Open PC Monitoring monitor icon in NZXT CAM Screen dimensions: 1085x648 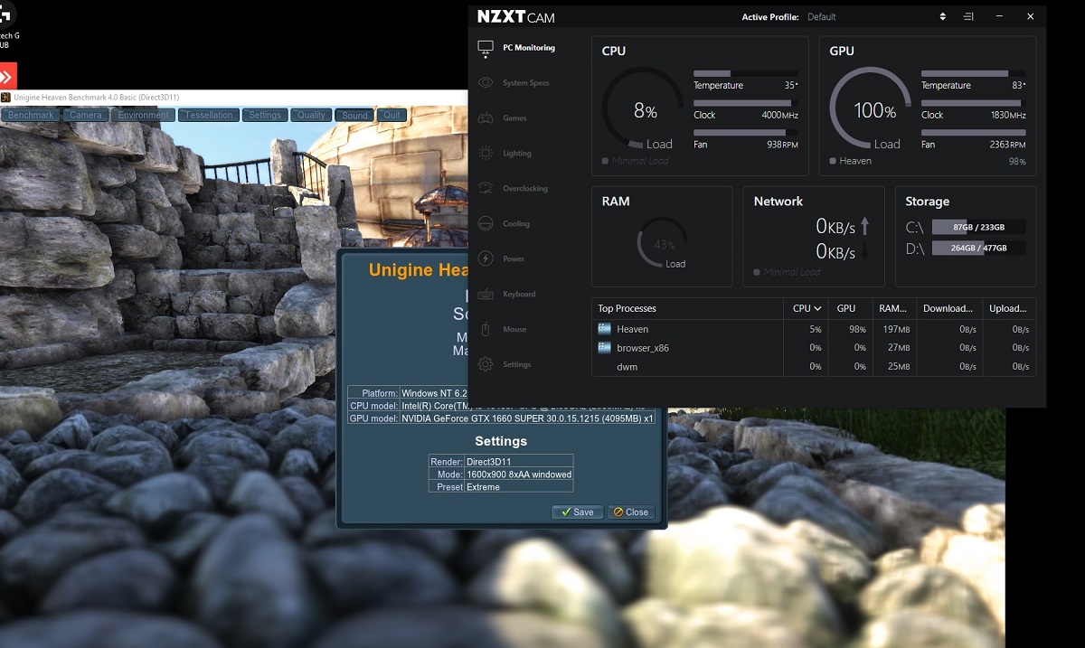486,48
